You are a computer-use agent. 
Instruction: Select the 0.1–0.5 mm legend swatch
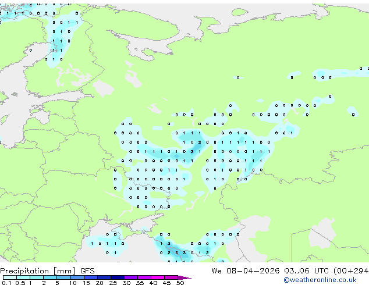point(10,277)
